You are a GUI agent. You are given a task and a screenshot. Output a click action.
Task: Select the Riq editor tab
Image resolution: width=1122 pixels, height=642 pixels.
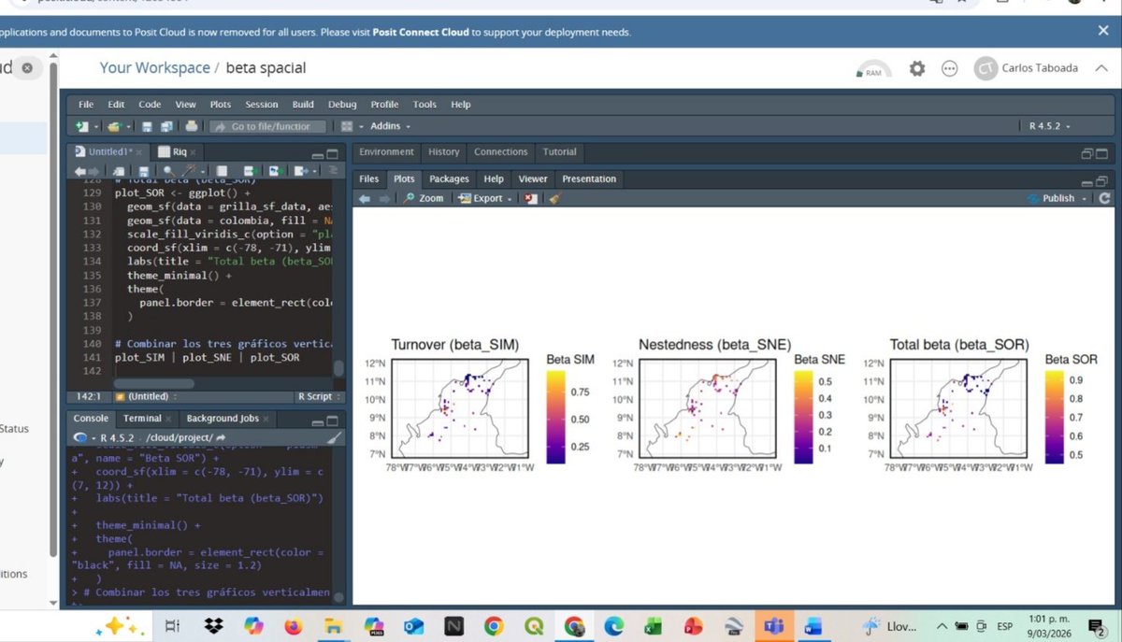(x=179, y=151)
